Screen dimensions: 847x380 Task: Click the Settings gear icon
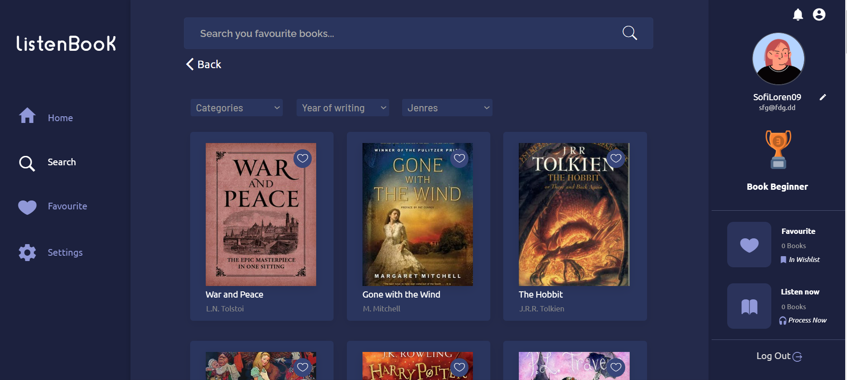[27, 253]
